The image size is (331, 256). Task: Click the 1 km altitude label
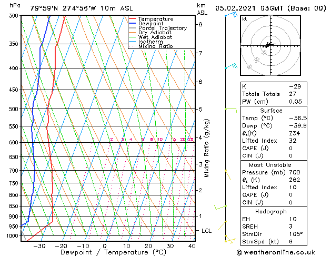click(200, 216)
